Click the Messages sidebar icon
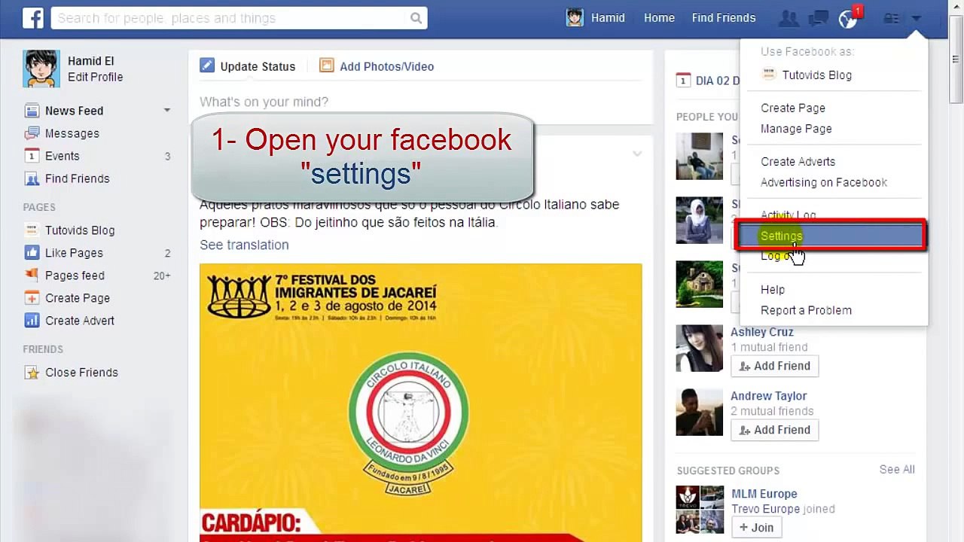 (32, 133)
